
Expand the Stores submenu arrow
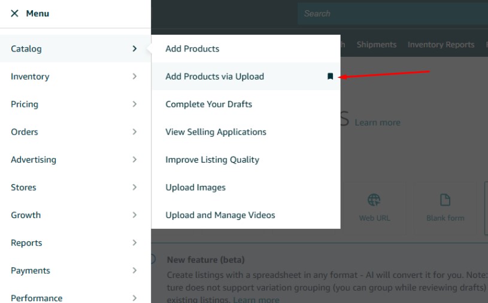pos(135,187)
